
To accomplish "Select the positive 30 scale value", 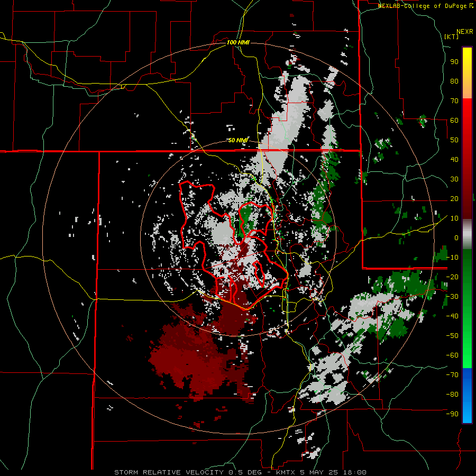I will click(454, 179).
